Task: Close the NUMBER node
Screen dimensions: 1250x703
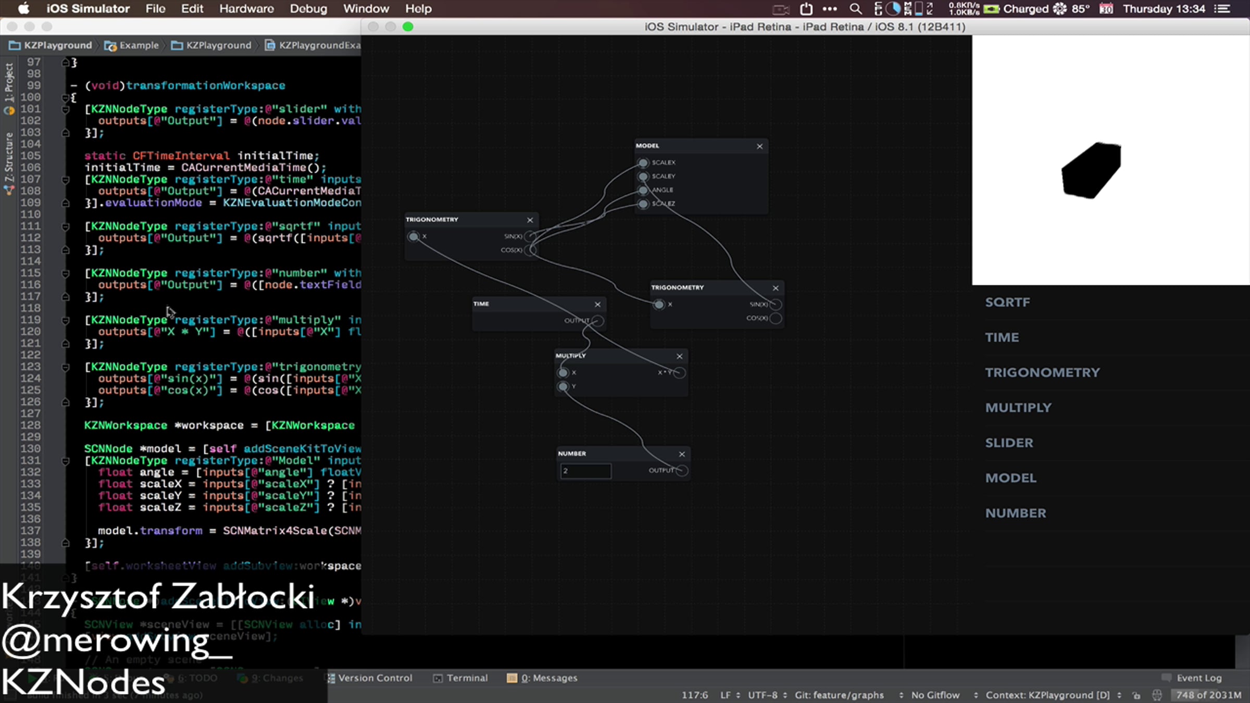Action: 682,454
